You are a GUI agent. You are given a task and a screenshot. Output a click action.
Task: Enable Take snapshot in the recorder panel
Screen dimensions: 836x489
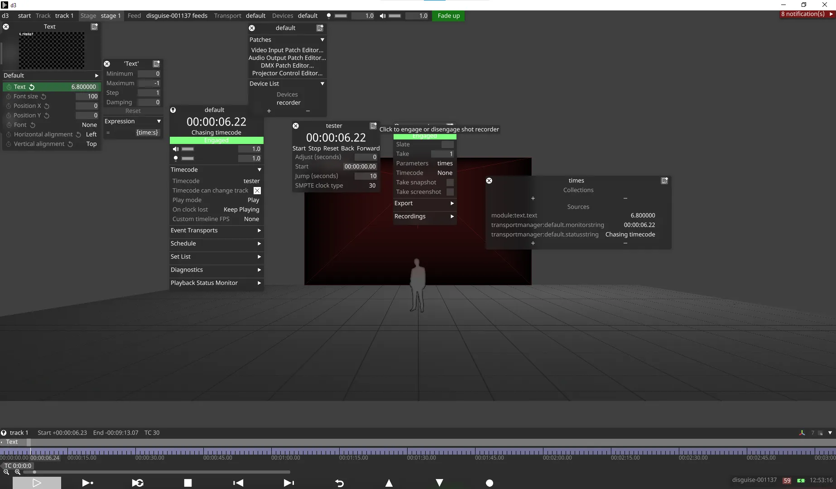click(x=450, y=182)
